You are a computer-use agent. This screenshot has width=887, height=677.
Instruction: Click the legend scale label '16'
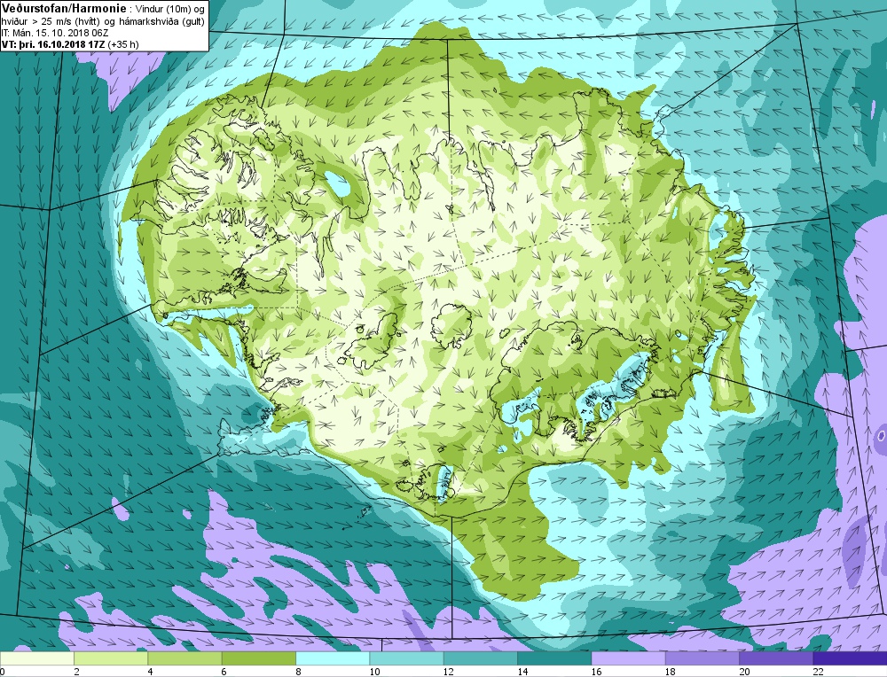[x=596, y=672]
